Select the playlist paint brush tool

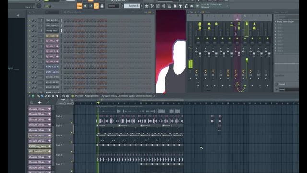coord(42,96)
